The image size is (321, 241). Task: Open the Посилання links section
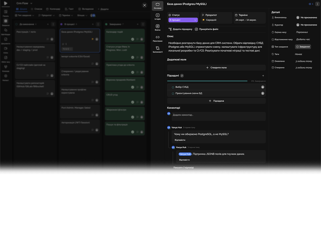pos(158,38)
